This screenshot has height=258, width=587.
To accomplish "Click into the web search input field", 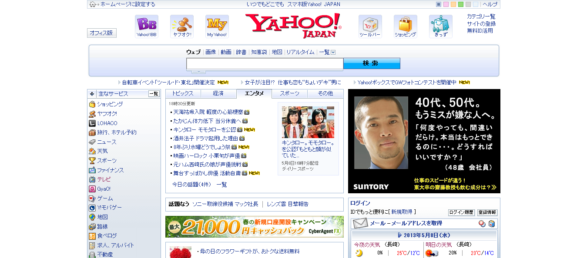I will pos(265,63).
